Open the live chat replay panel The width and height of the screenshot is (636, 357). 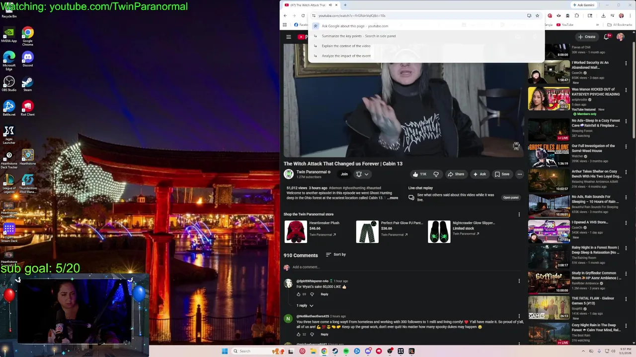[510, 197]
